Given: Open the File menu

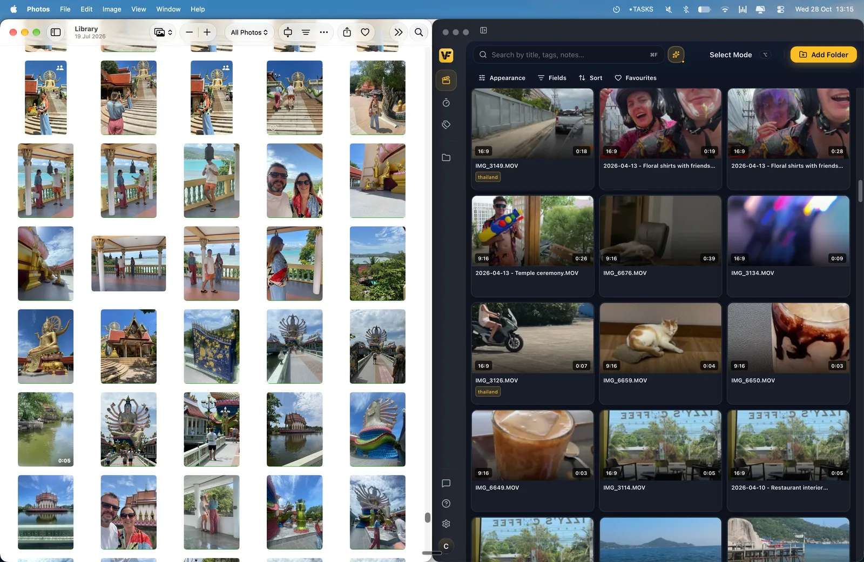Looking at the screenshot, I should pos(65,9).
